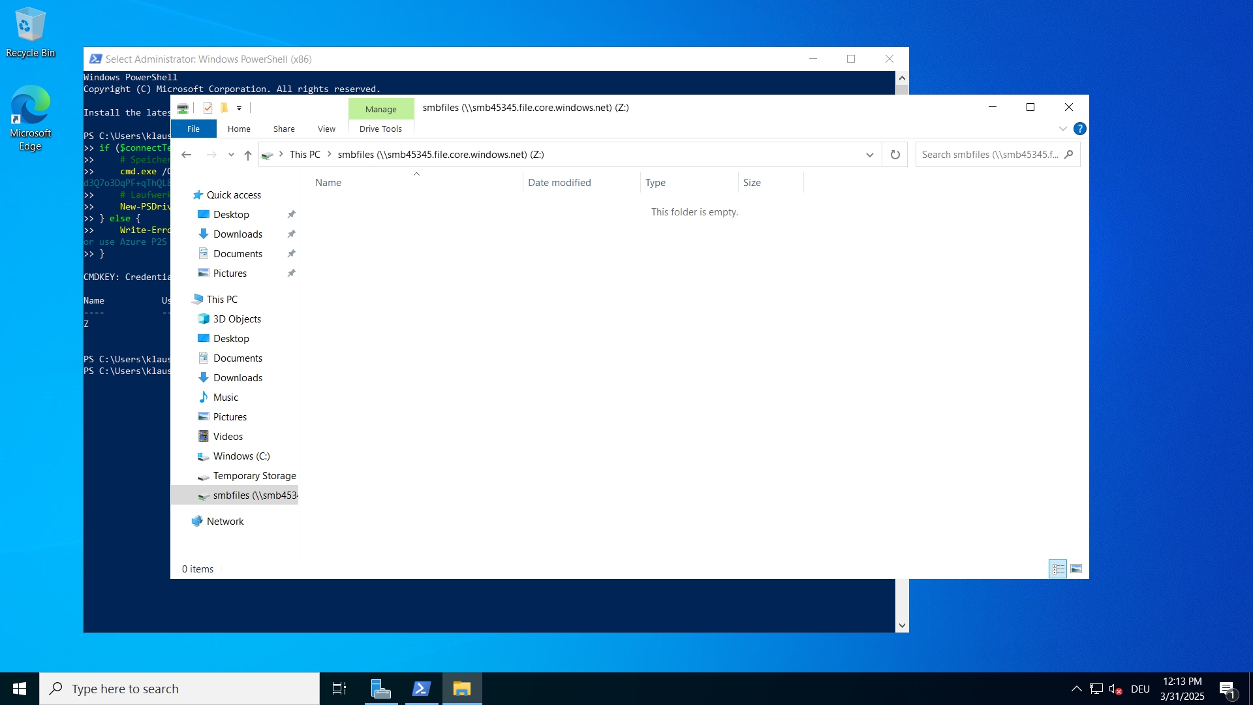
Task: Click the Refresh button in address bar
Action: click(895, 155)
